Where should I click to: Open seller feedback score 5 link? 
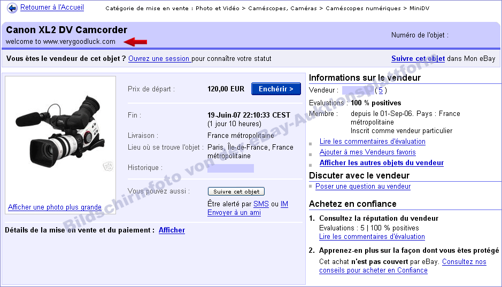(x=381, y=90)
